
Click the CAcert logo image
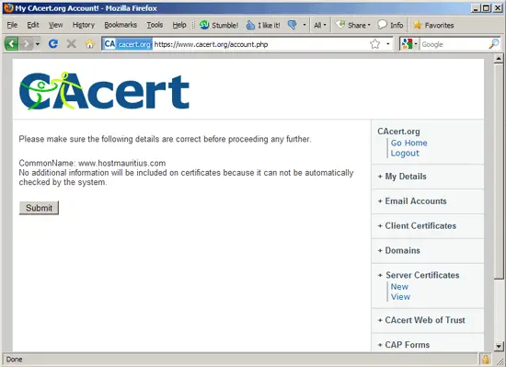tap(104, 91)
